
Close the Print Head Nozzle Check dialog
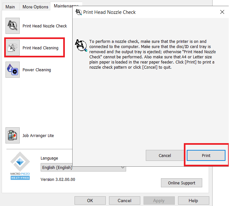pos(222,12)
